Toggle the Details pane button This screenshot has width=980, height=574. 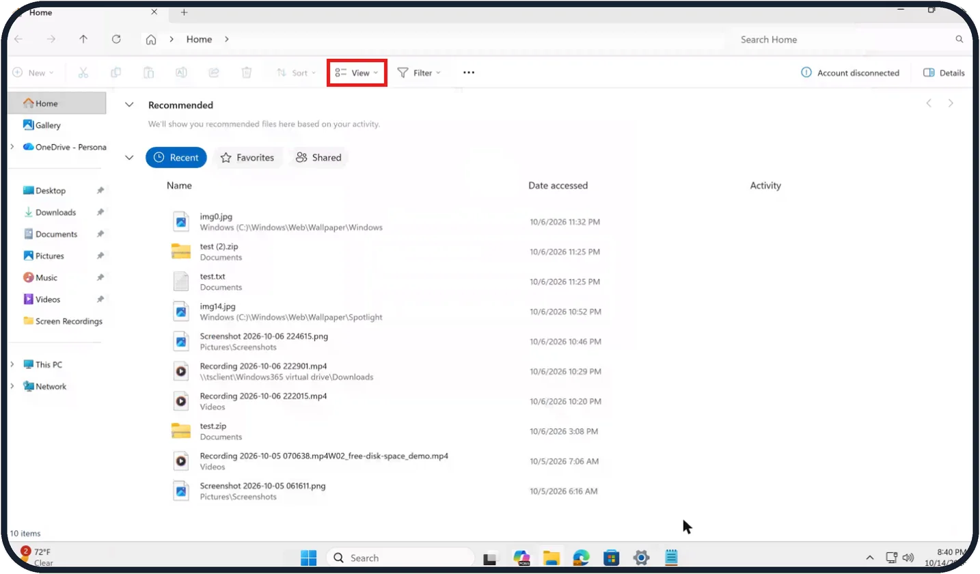pyautogui.click(x=944, y=72)
